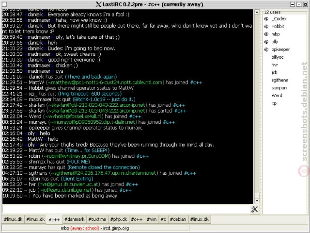
Task: Switch to the #tuxtime tab
Action: pyautogui.click(x=97, y=219)
